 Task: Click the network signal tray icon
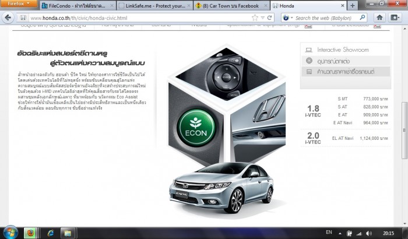coord(359,234)
